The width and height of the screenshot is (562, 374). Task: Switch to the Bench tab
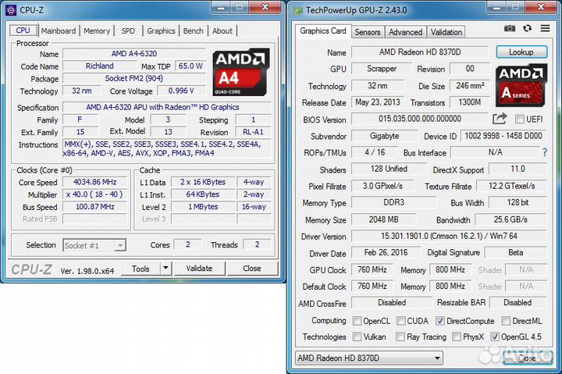coord(194,30)
